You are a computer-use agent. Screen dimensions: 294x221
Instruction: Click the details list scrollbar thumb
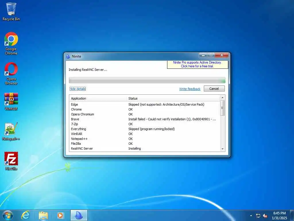point(223,108)
